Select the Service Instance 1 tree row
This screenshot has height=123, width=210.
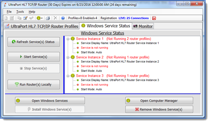(x=113, y=39)
